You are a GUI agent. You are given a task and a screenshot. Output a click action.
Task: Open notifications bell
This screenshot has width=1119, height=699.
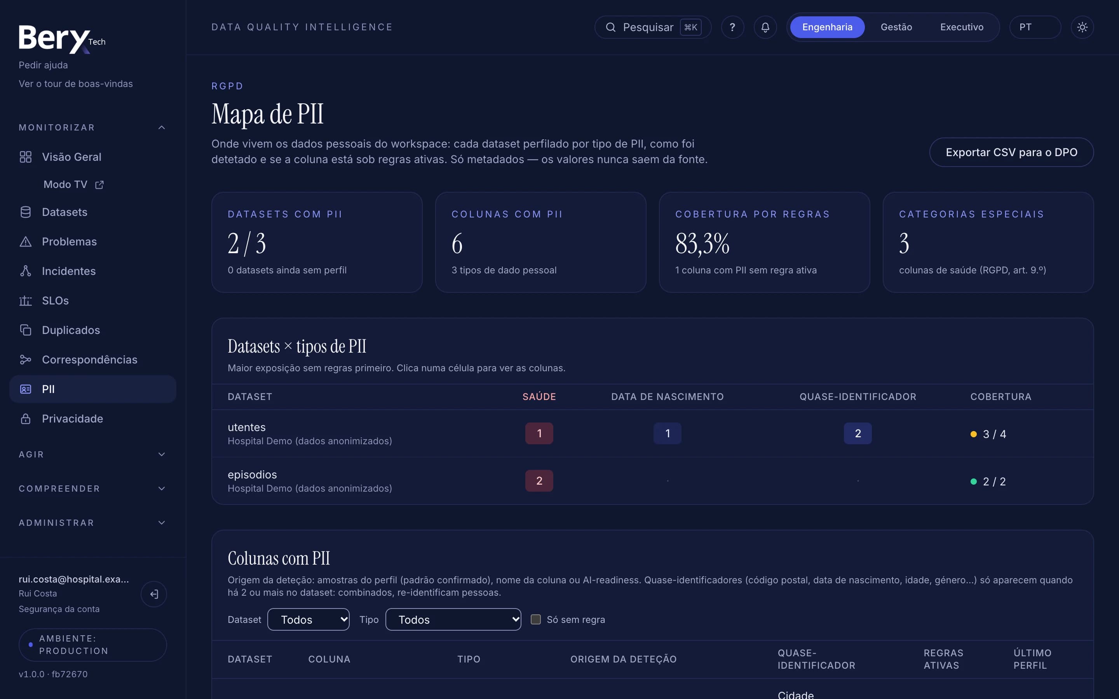coord(765,27)
